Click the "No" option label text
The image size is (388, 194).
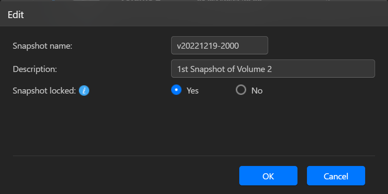pyautogui.click(x=257, y=91)
